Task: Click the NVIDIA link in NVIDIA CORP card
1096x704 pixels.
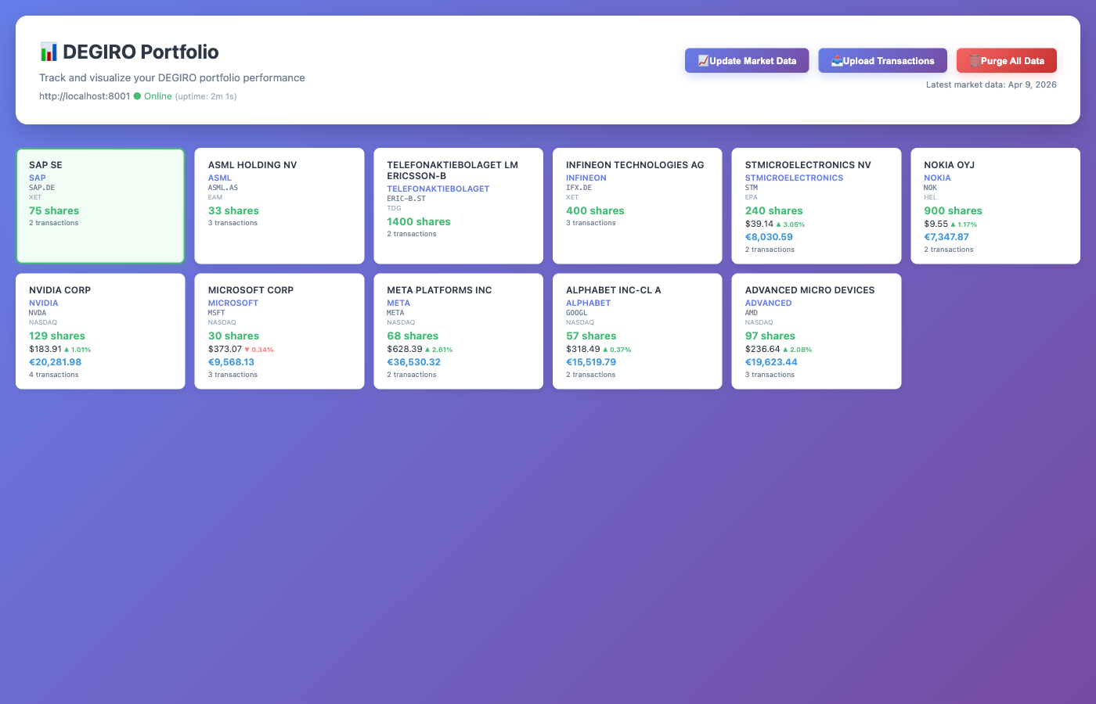Action: (x=44, y=304)
